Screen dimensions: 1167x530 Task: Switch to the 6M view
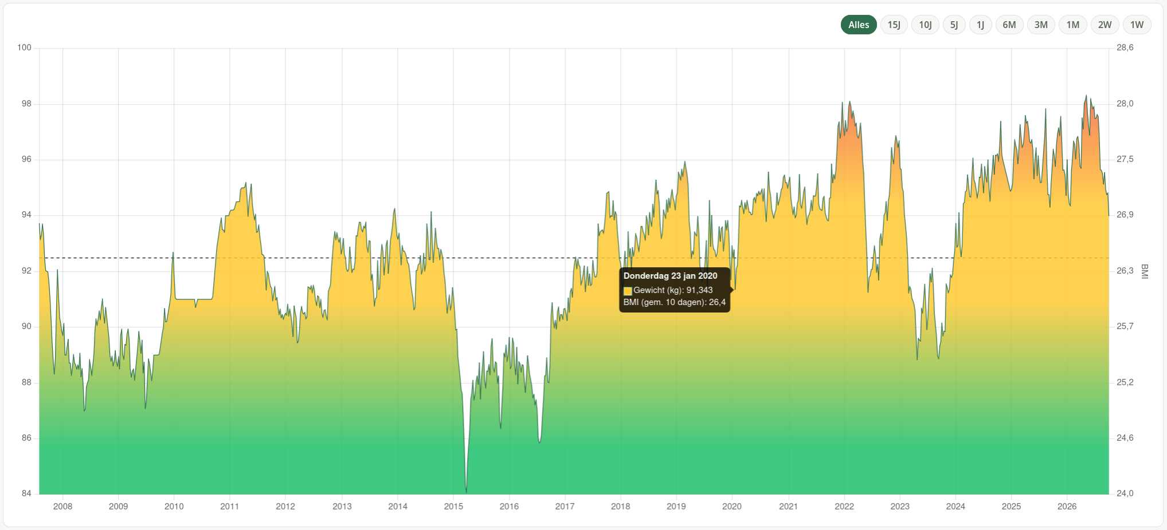[1009, 25]
